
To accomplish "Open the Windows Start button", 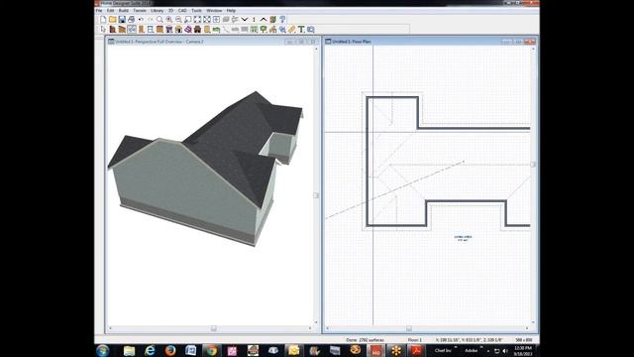I will tap(103, 350).
